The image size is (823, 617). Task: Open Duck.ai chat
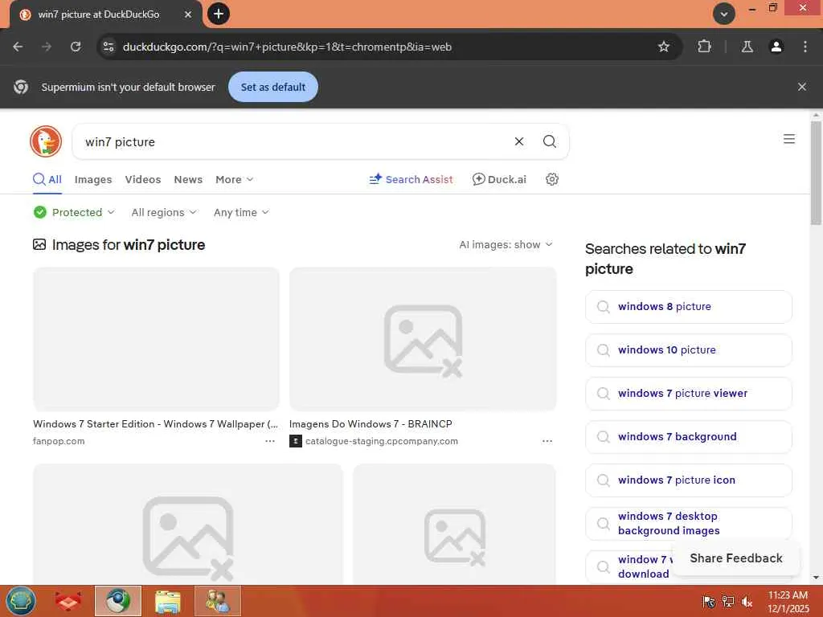(499, 179)
